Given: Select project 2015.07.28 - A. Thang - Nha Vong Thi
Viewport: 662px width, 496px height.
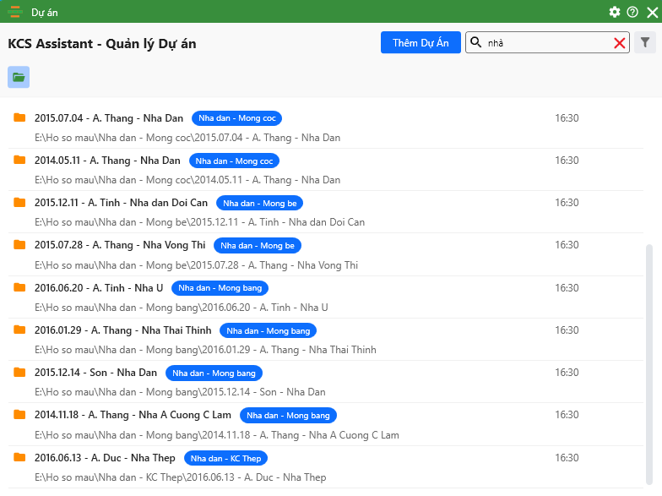Looking at the screenshot, I should coord(120,245).
